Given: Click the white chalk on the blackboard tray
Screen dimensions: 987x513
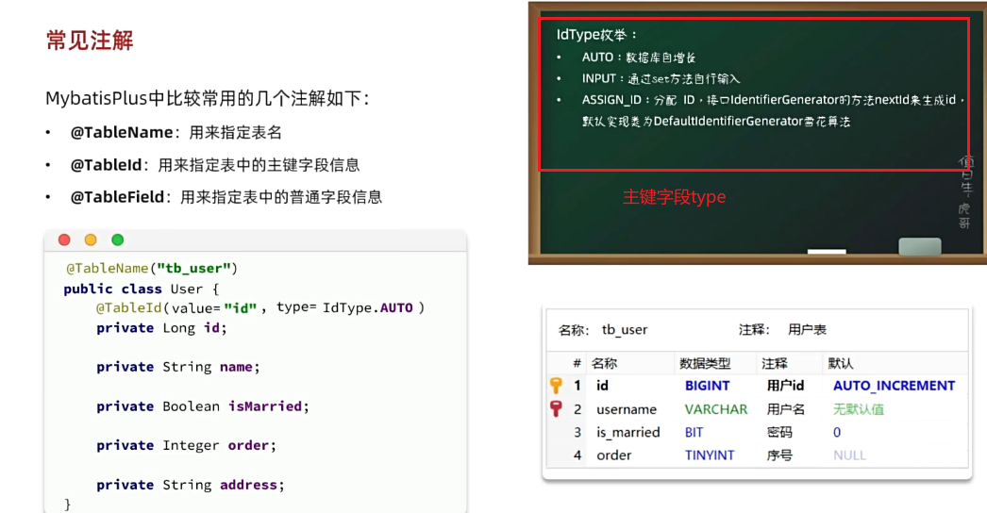Looking at the screenshot, I should [827, 251].
